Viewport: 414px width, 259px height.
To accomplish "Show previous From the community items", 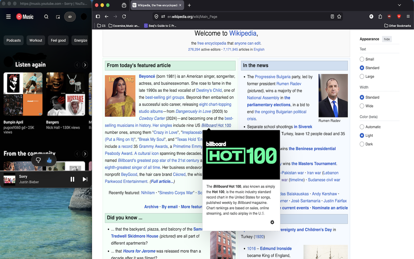I will [77, 154].
